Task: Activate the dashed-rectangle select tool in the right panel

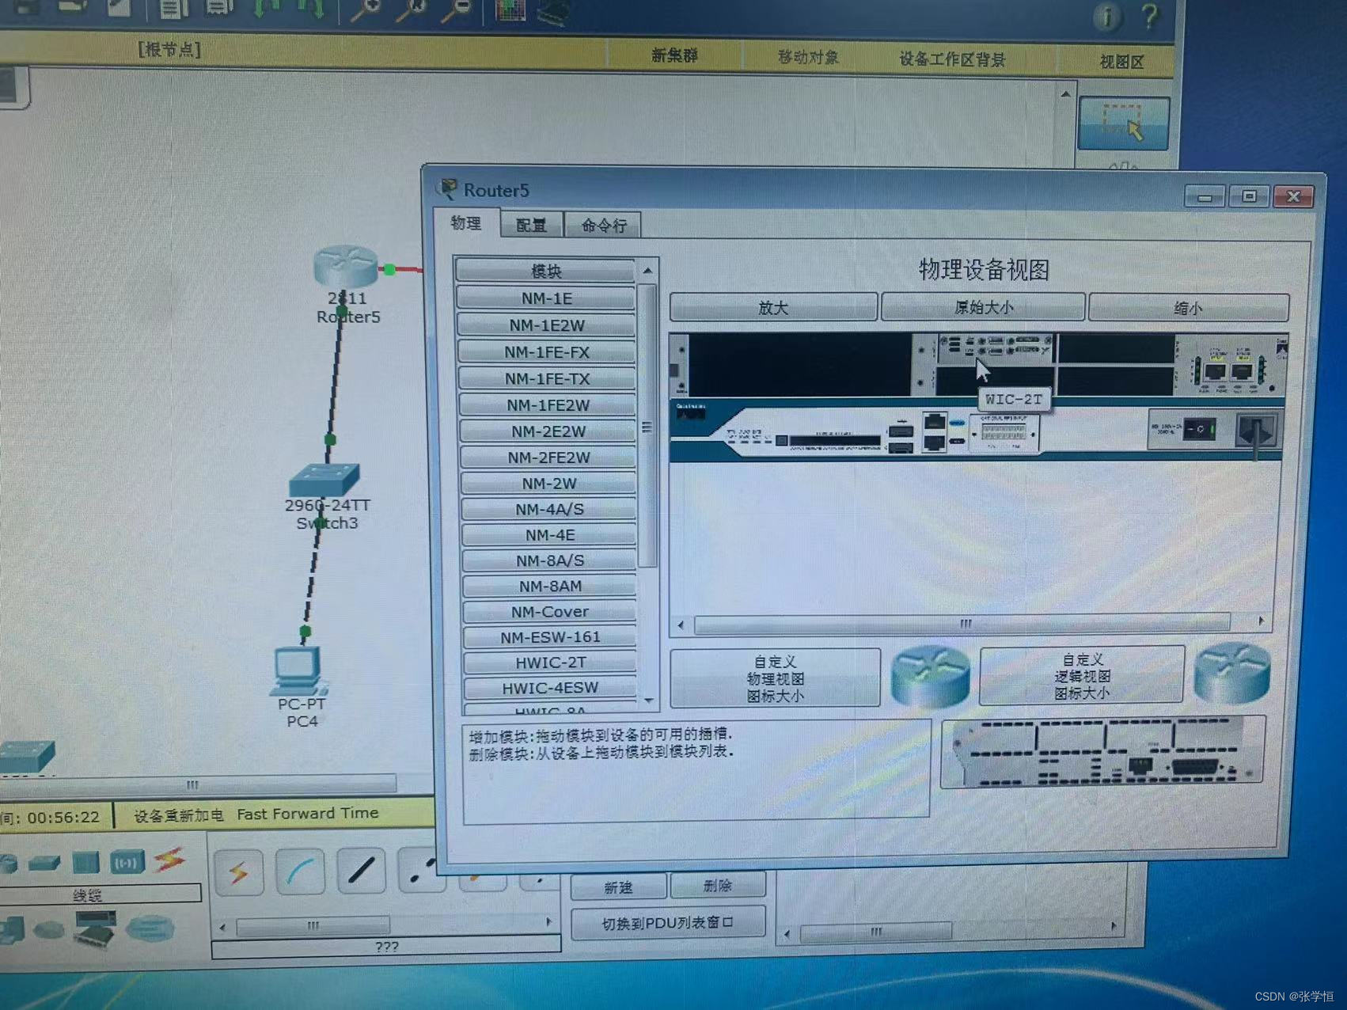Action: coord(1123,123)
